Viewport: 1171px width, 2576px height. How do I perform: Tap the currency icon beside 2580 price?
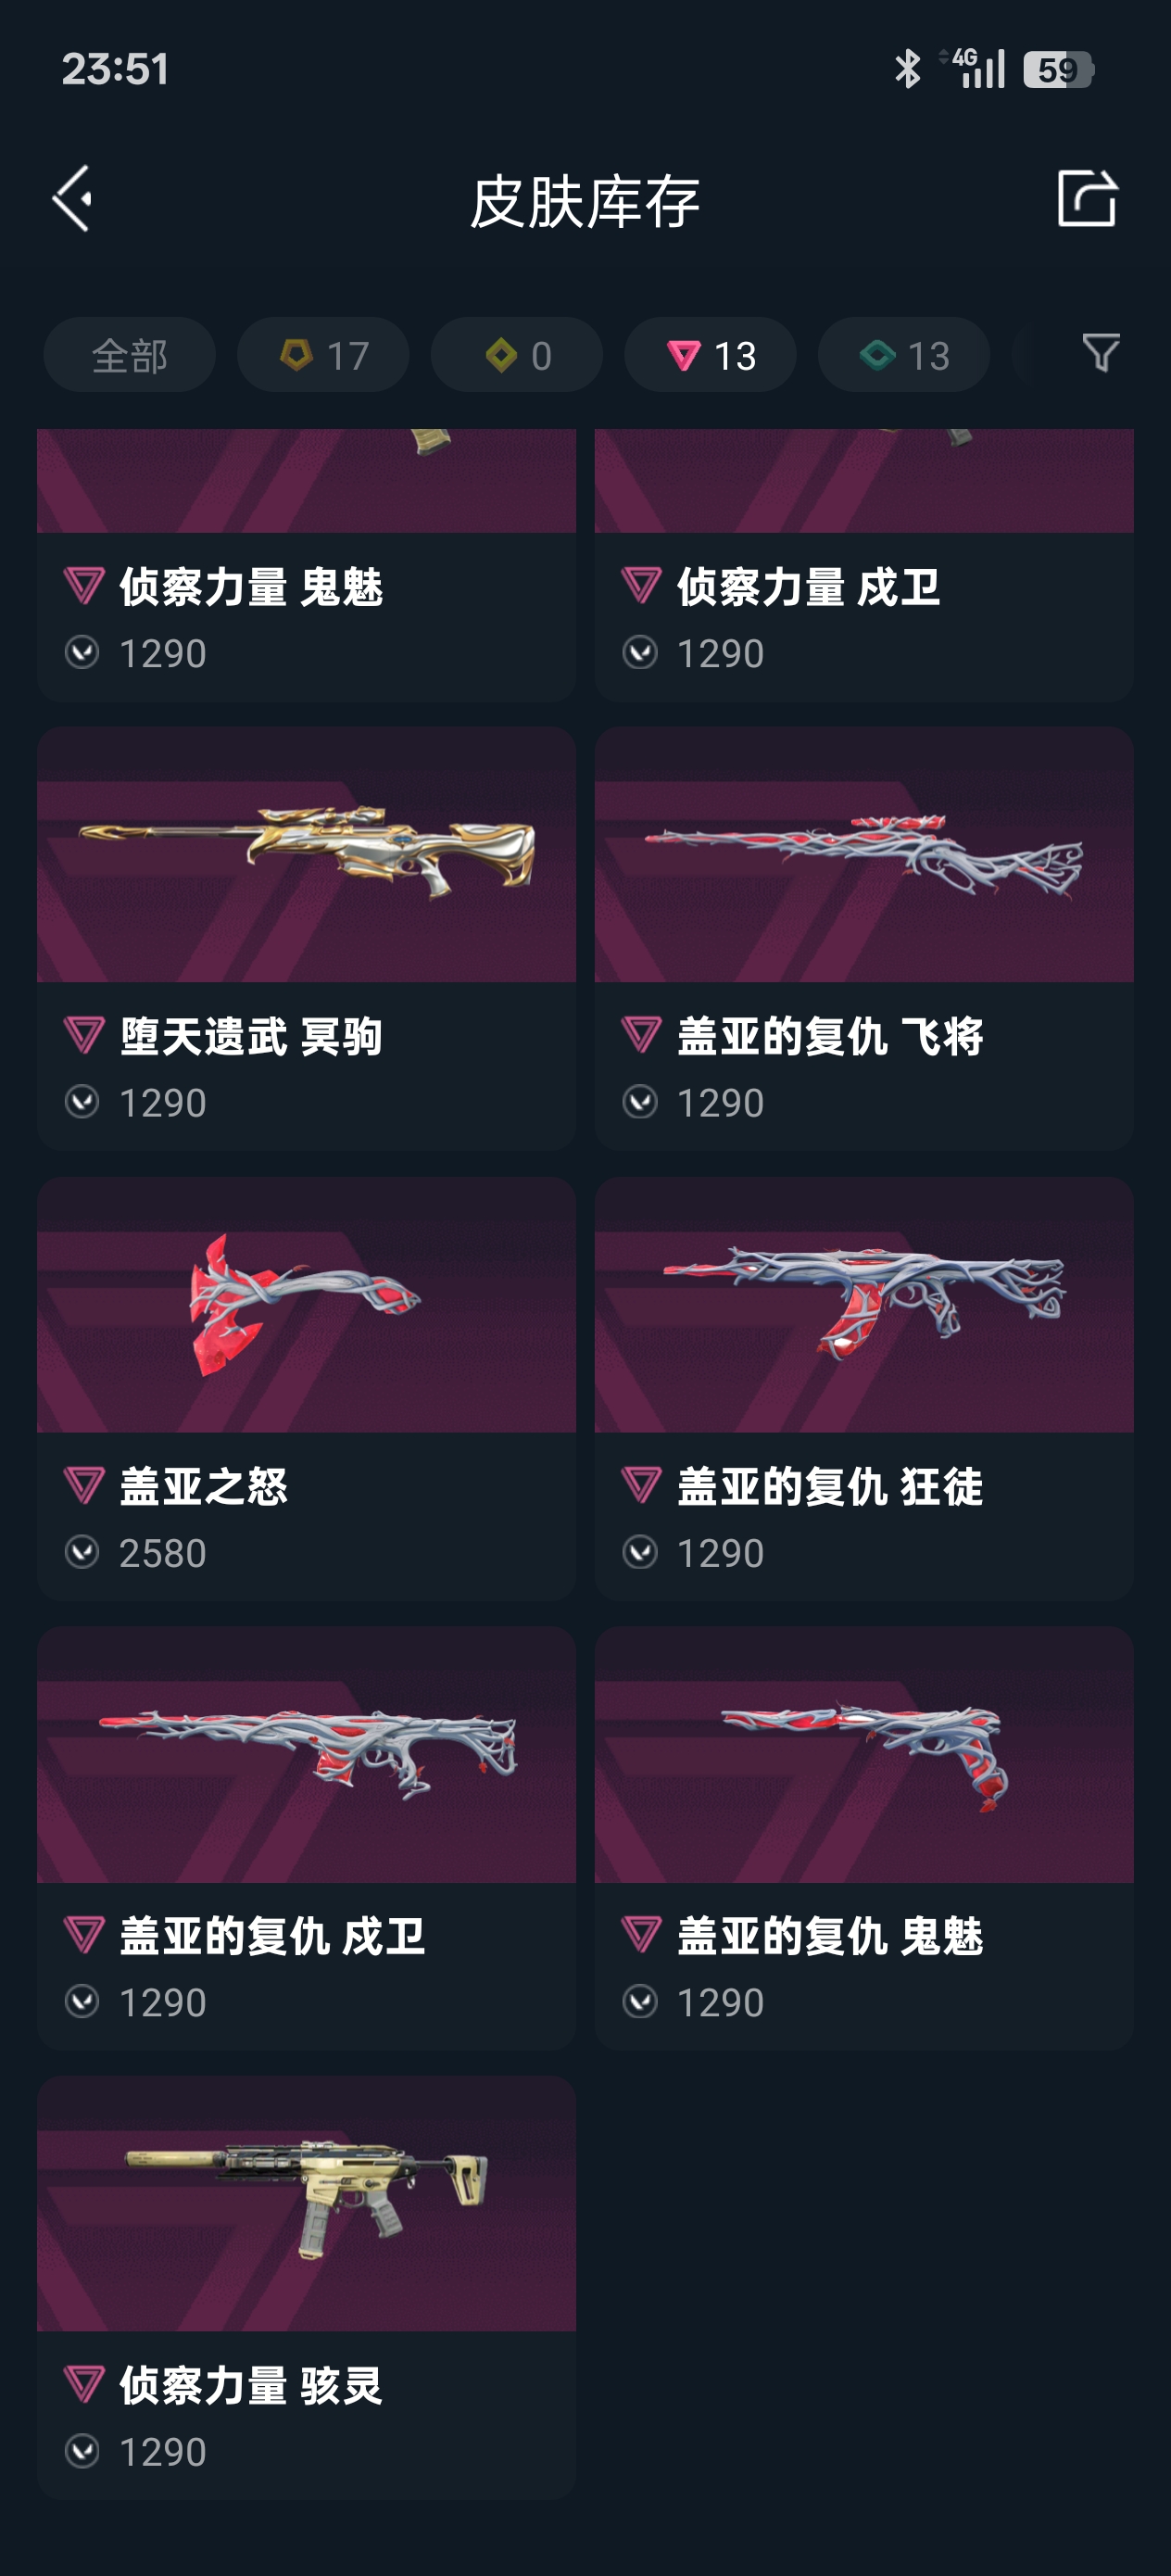(82, 1552)
